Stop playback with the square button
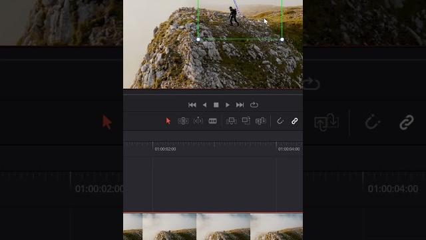 tap(216, 105)
